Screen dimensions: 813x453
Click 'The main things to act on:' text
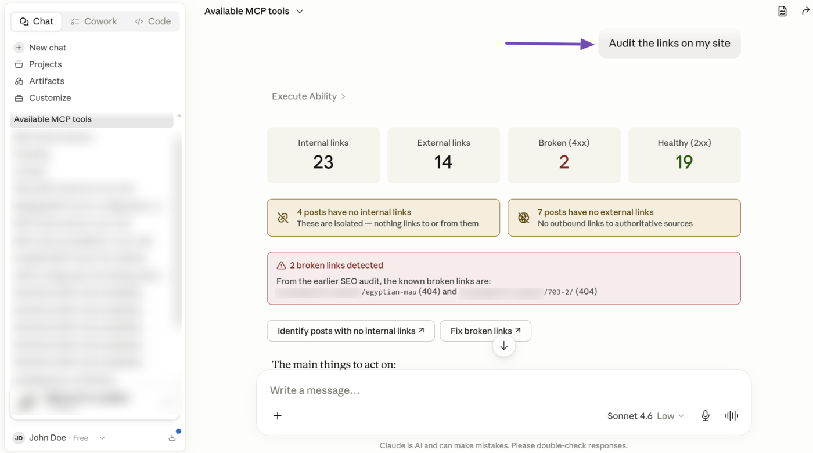(x=334, y=365)
